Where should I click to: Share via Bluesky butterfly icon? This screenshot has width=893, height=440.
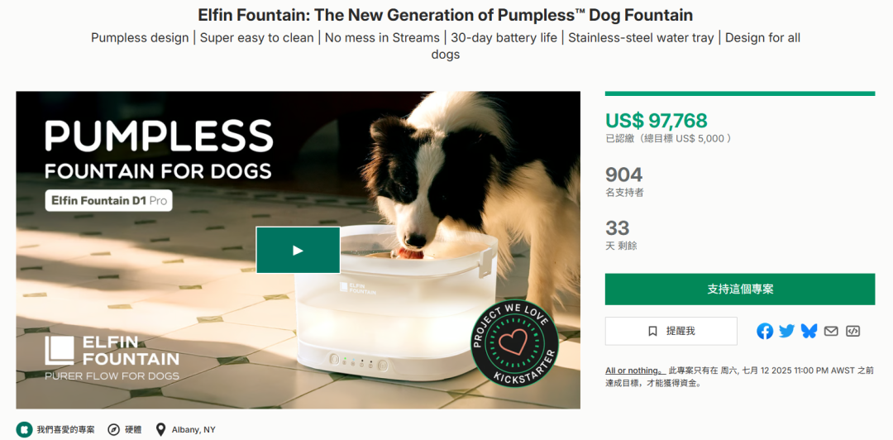809,331
